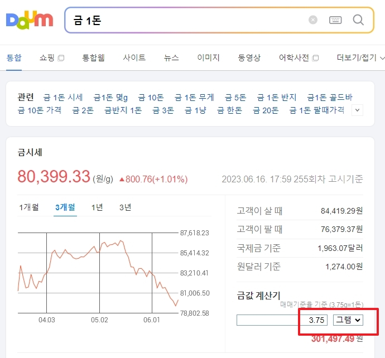385x358 pixels.
Task: Select the 통합 tab
Action: [14, 58]
